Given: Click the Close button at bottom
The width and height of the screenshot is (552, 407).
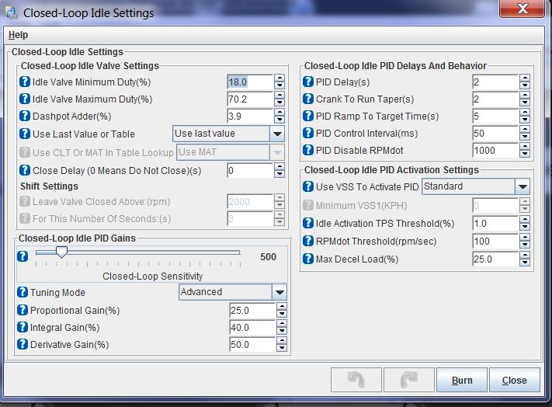Looking at the screenshot, I should (514, 381).
